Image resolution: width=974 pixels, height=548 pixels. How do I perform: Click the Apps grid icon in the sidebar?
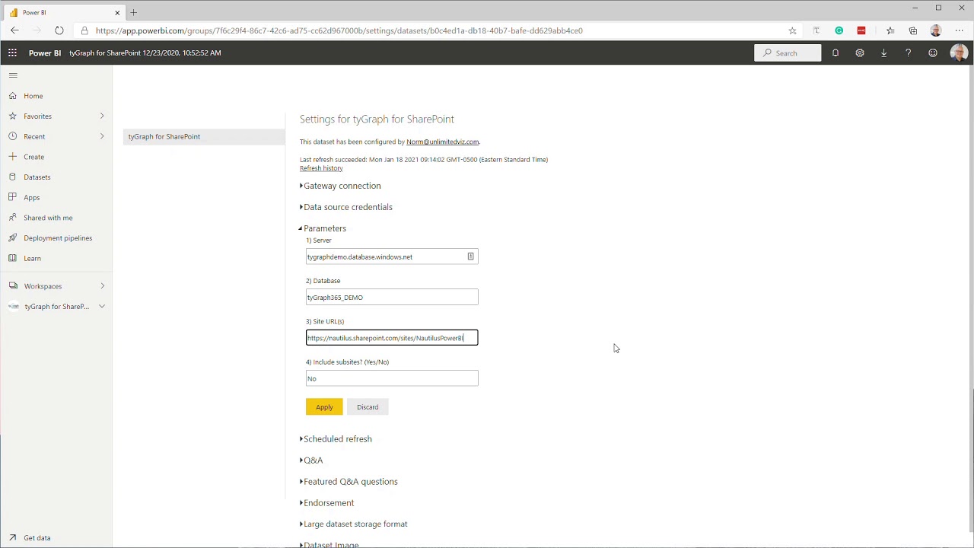[13, 197]
